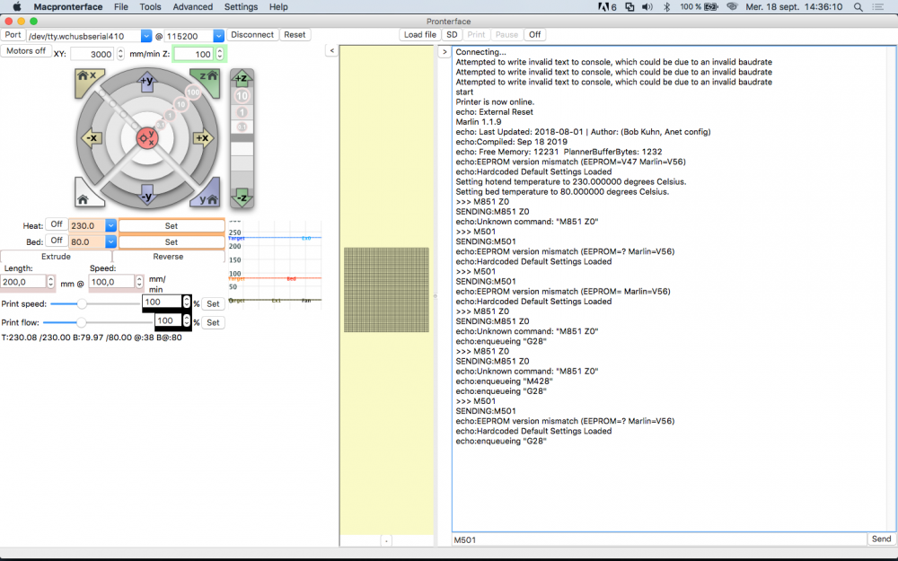Screen dimensions: 898x561
Task: Select the 0.1 mm XY jog ring marker
Action: (161, 125)
